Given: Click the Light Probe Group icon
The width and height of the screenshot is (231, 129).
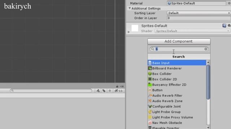Looking at the screenshot, I should pos(150,112).
